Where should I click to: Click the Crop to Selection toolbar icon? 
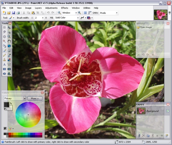38,13
